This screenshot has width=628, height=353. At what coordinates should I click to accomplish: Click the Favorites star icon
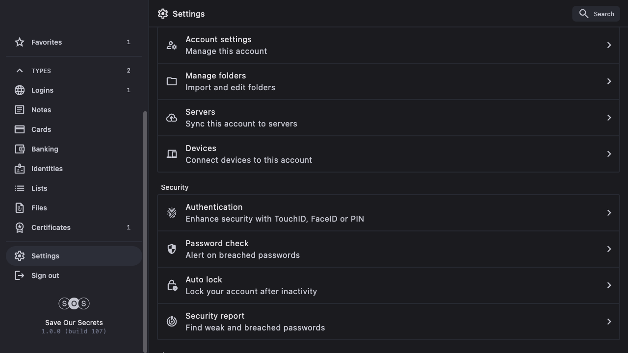(20, 42)
